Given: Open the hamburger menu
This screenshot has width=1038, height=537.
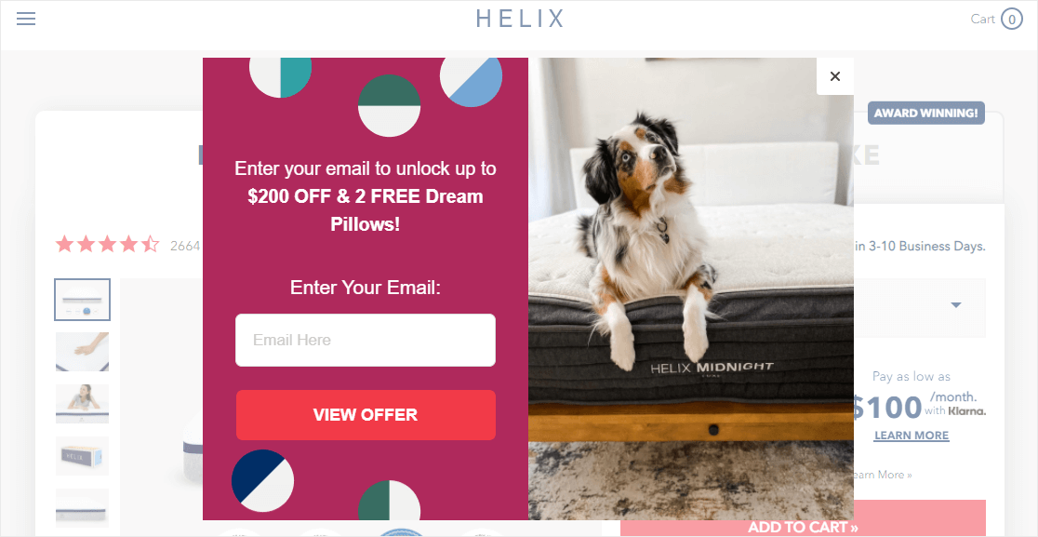Looking at the screenshot, I should click(26, 19).
